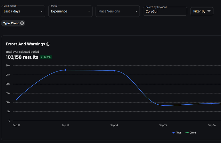Viewport: 221px width, 143px height.
Task: Click the filter lines icon in Filter By
Action: click(209, 11)
